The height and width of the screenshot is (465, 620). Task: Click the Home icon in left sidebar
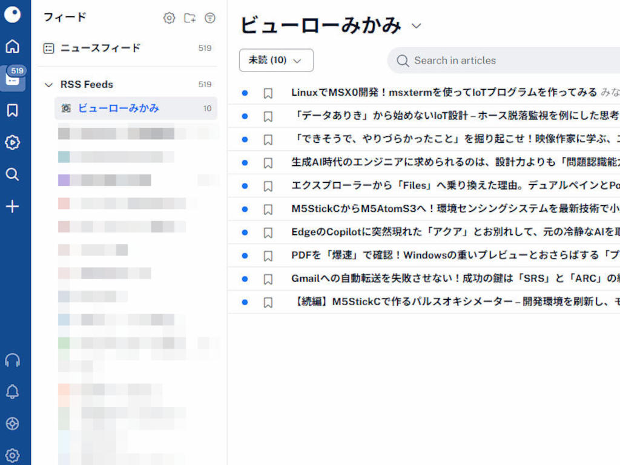click(12, 47)
